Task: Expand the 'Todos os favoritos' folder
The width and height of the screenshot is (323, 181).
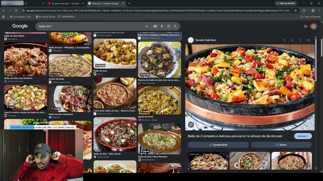Action: click(310, 17)
